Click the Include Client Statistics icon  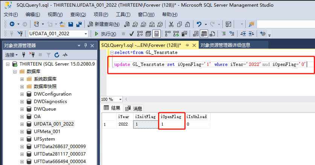coord(184,34)
